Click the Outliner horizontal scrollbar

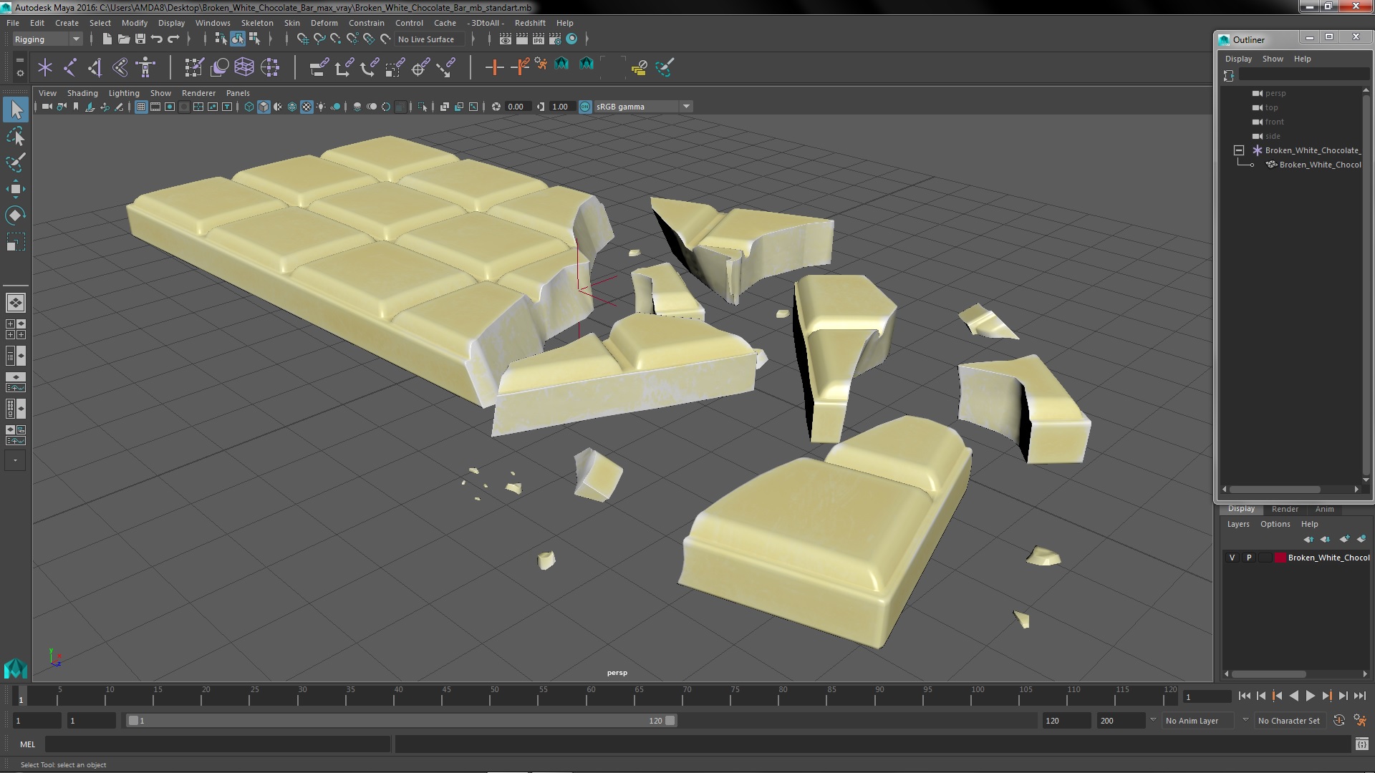(x=1275, y=490)
